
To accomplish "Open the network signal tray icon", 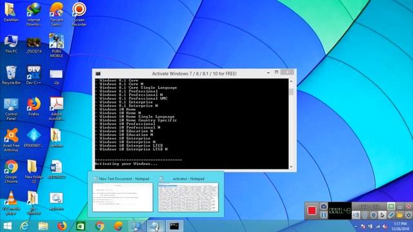I will pos(378,226).
